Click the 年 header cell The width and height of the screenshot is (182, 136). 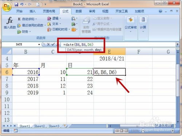[x=26, y=65]
